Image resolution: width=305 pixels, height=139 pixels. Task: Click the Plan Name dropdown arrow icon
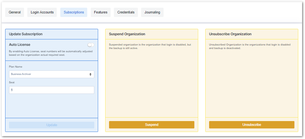(90, 74)
